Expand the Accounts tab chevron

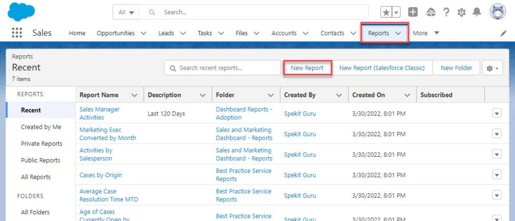(x=305, y=33)
